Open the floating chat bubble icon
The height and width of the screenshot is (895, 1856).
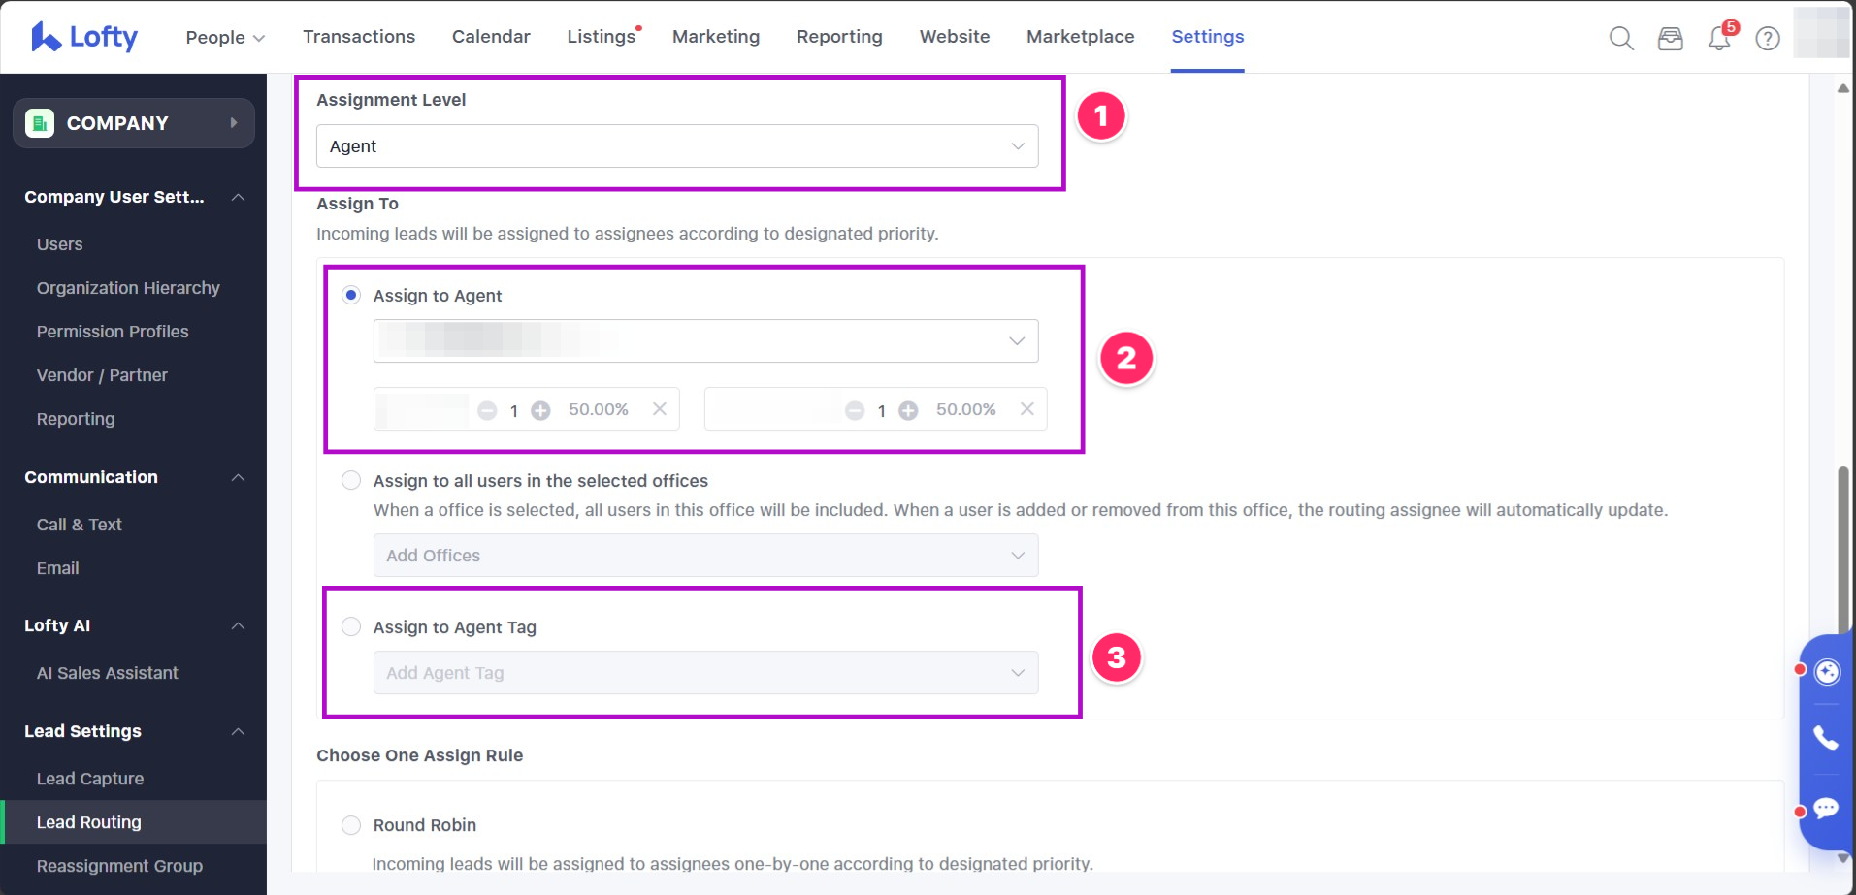tap(1826, 808)
